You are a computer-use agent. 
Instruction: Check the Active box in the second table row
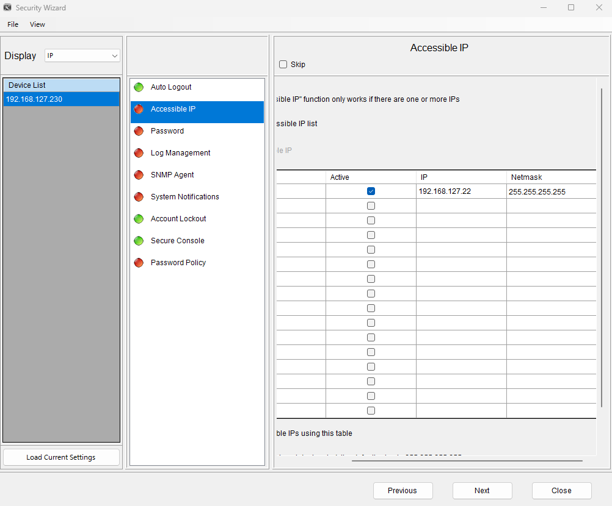pos(371,206)
